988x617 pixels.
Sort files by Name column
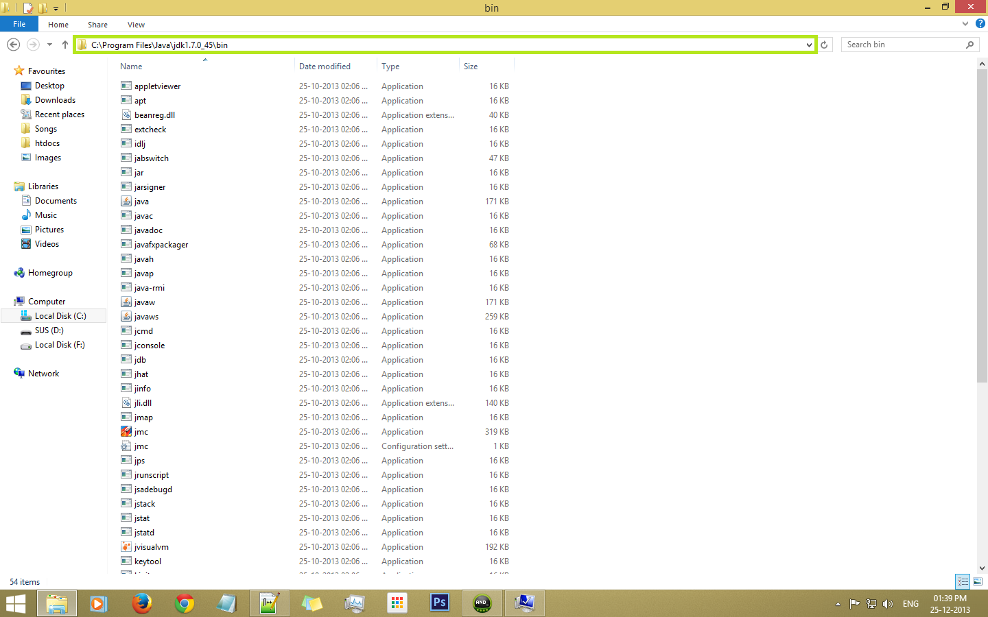(131, 66)
